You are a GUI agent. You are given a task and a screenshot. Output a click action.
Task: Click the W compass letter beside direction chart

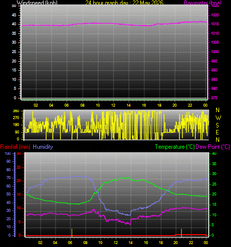(x=218, y=118)
